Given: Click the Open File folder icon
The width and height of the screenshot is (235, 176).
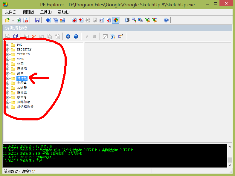Looking at the screenshot, I should click(7, 20).
